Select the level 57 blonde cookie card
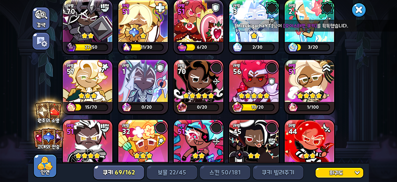Image resolution: width=397 pixels, height=182 pixels. click(x=88, y=87)
